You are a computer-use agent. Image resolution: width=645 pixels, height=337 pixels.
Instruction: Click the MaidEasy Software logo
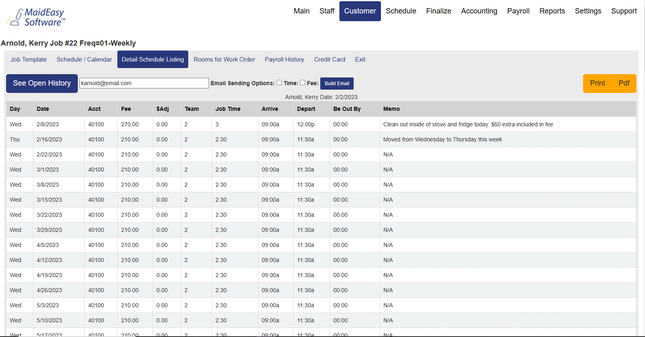tap(36, 18)
